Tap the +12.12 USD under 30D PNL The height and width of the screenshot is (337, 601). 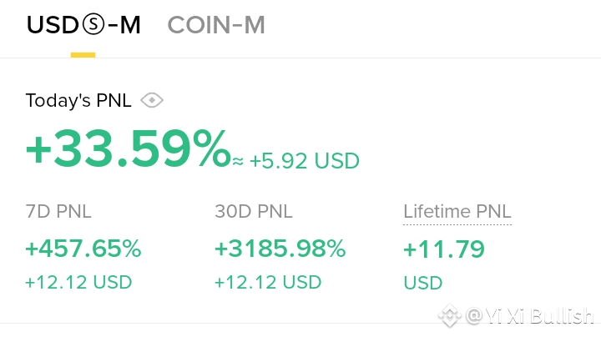point(268,282)
